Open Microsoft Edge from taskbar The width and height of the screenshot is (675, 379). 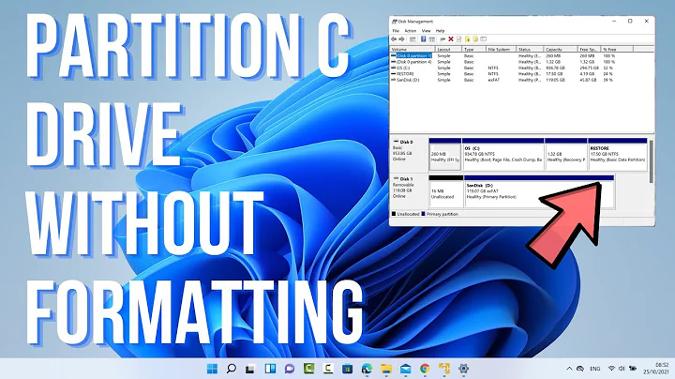pyautogui.click(x=367, y=369)
